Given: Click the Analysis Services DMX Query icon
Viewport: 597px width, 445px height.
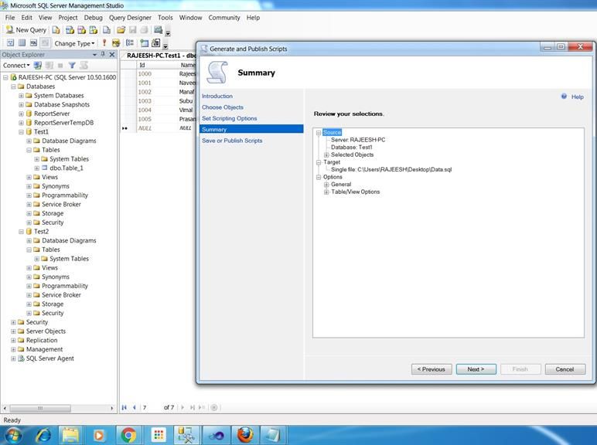Looking at the screenshot, I should pyautogui.click(x=81, y=29).
